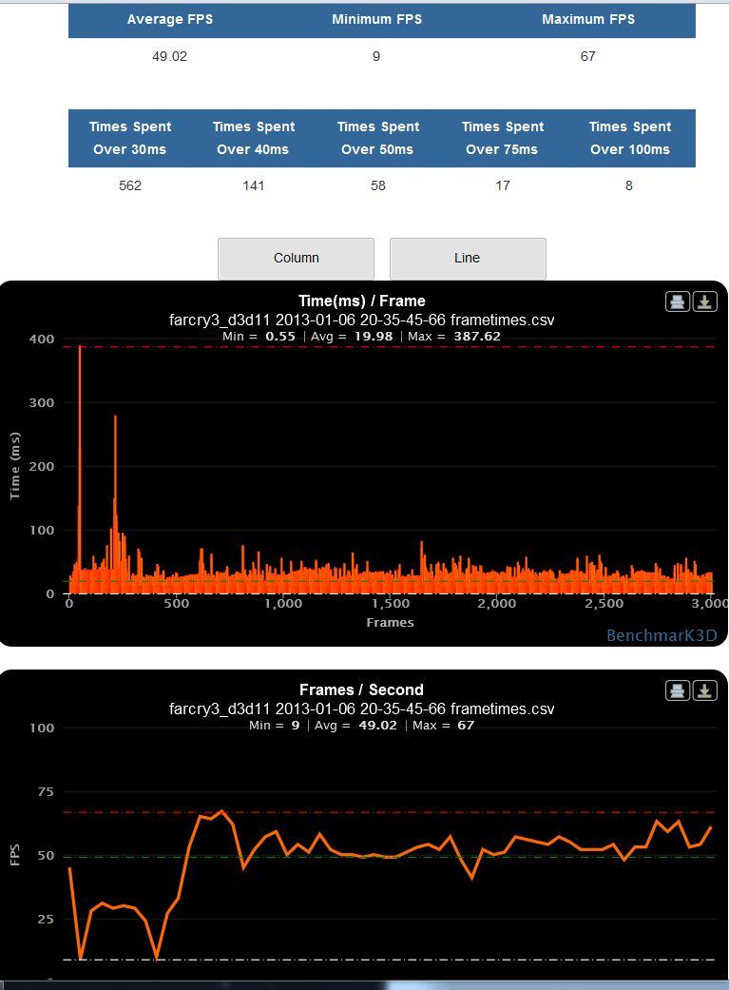Click the value 17 under Over 75ms
Screen dimensions: 729x990
tap(503, 185)
